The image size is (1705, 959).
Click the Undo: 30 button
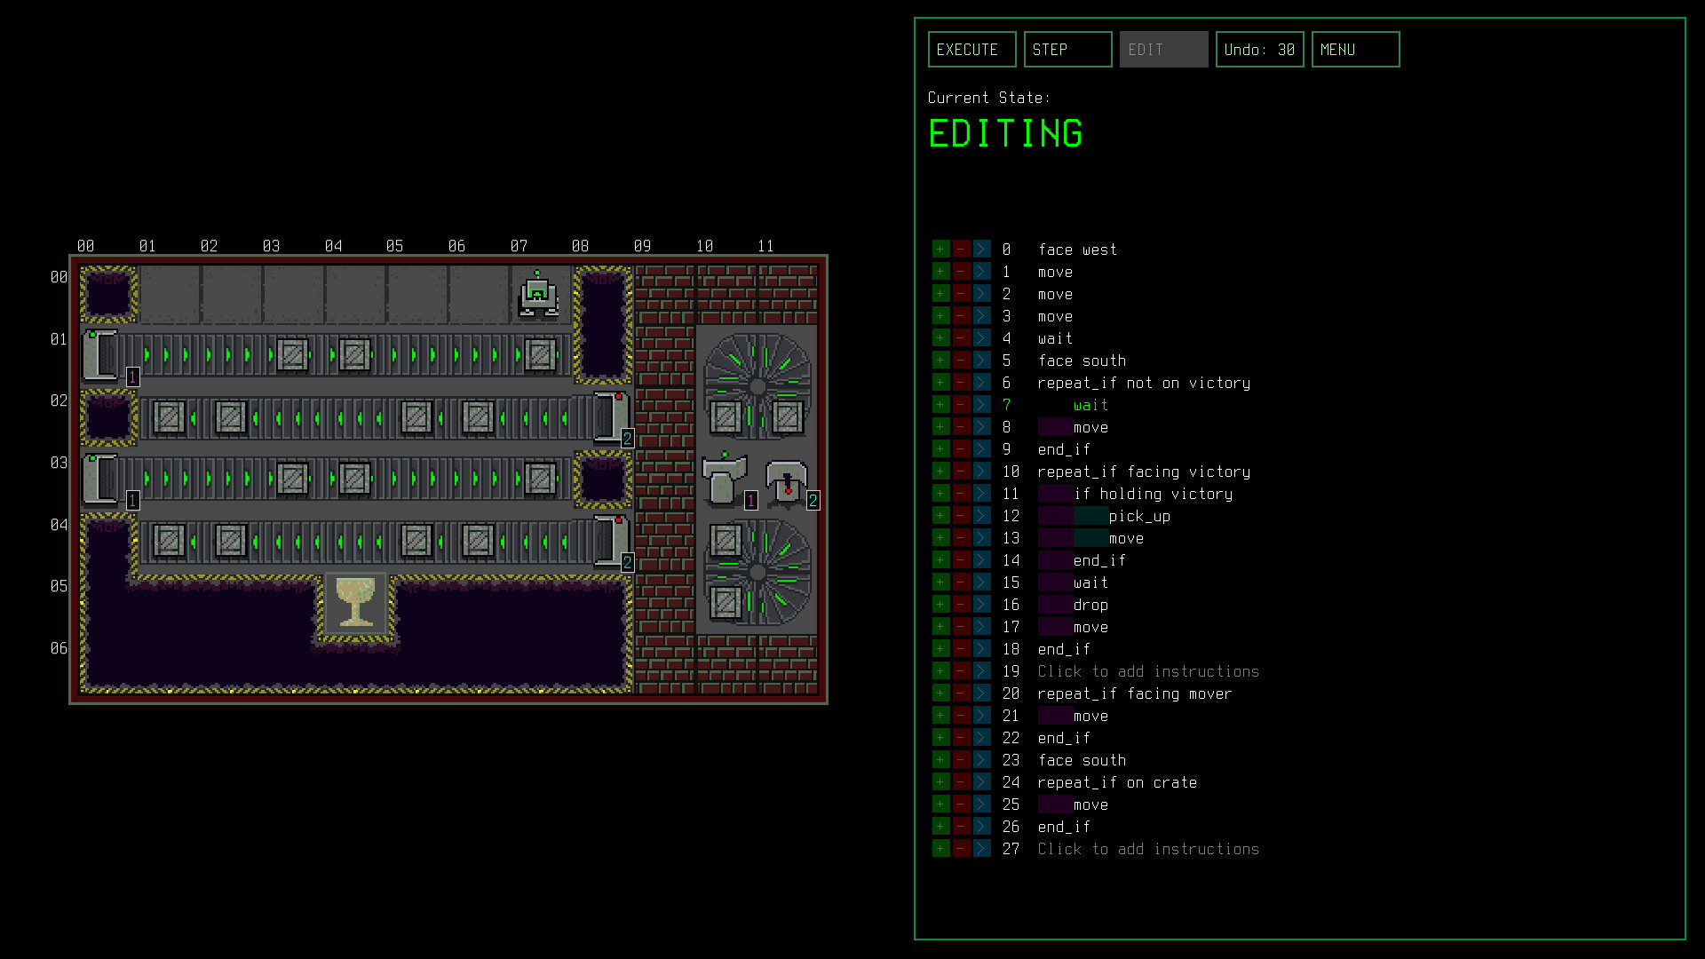coord(1259,50)
